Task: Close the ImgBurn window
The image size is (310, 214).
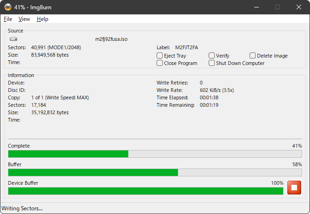Action: 299,7
